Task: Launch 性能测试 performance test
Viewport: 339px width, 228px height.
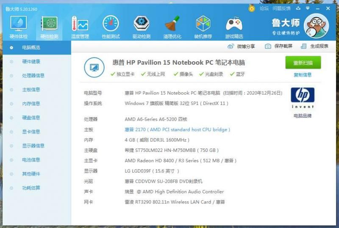Action: tap(111, 27)
